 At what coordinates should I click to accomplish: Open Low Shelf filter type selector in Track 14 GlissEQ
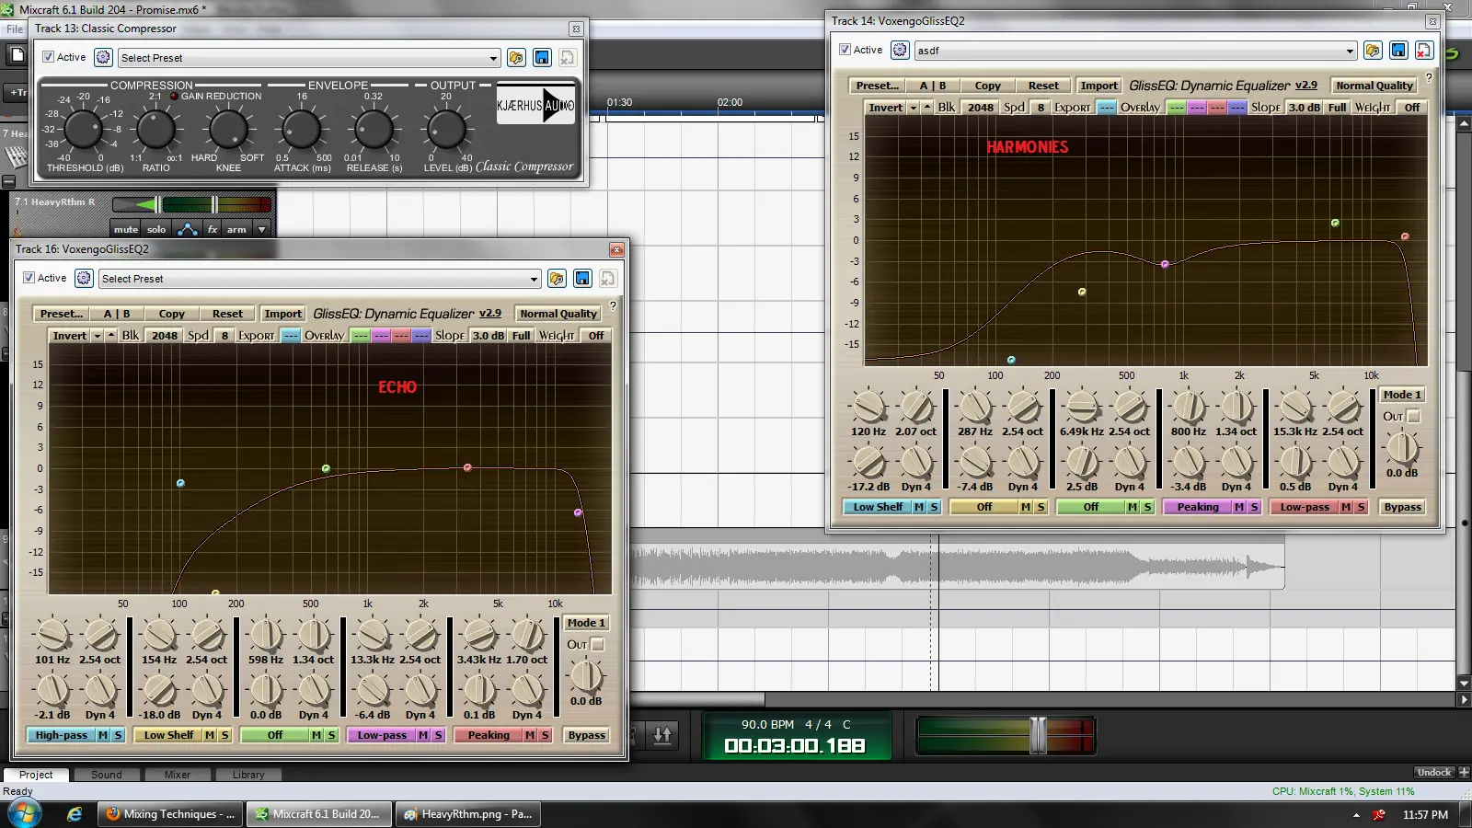click(878, 507)
